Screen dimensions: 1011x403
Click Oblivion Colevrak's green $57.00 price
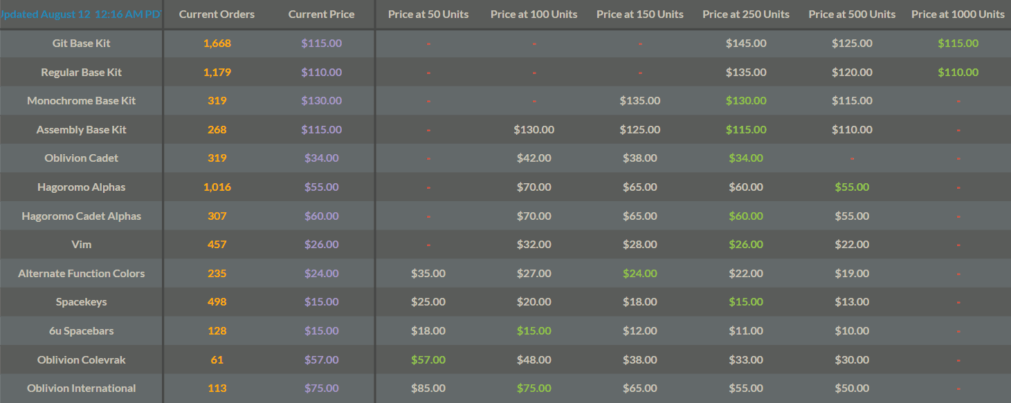428,360
